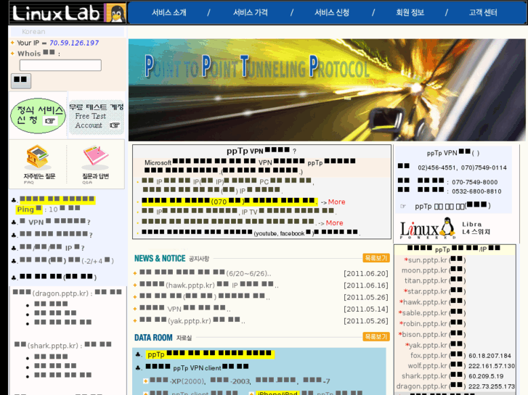This screenshot has height=395, width=528.
Task: Click the 목록보기 button beside News & Notice
Action: click(376, 258)
